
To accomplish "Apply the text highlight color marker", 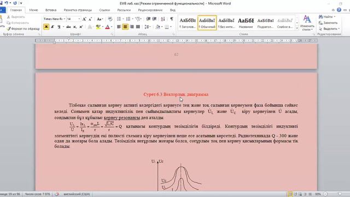I will 98,27.
